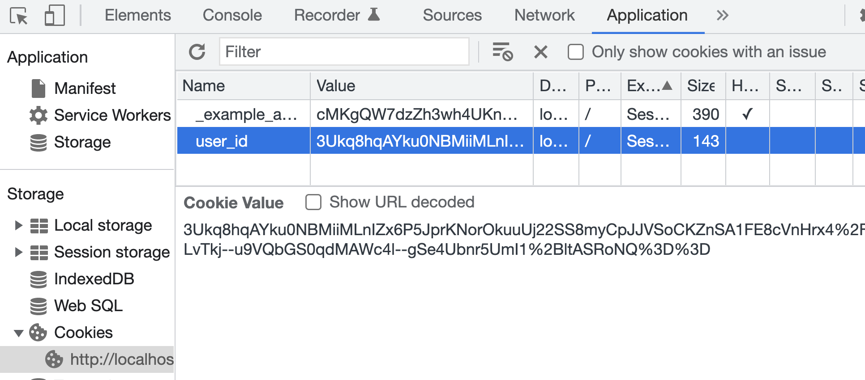This screenshot has width=865, height=380.
Task: Select IndexedDB in the Storage list
Action: (94, 279)
